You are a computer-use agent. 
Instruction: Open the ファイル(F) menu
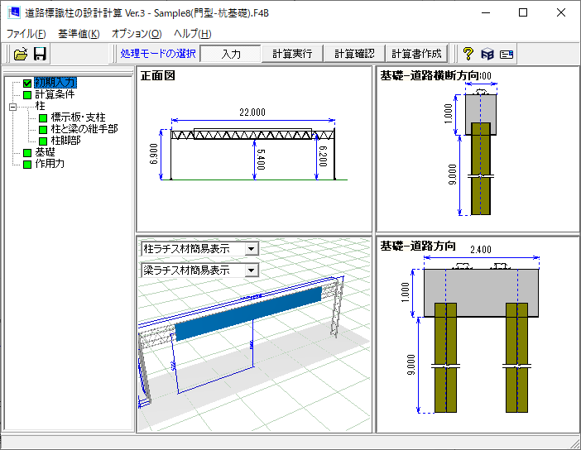(x=26, y=34)
